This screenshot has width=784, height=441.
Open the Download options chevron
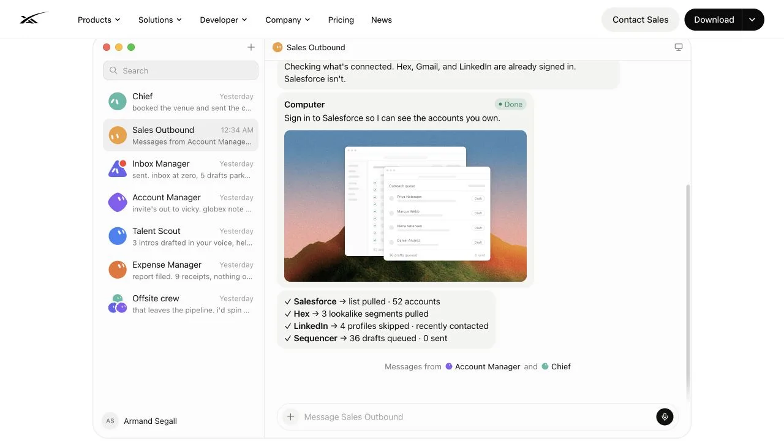coord(752,20)
